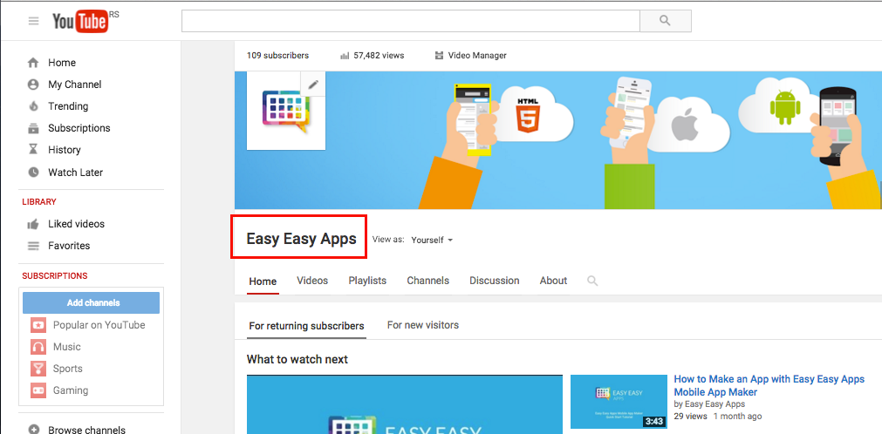Open the View as Yourself dropdown

(432, 240)
